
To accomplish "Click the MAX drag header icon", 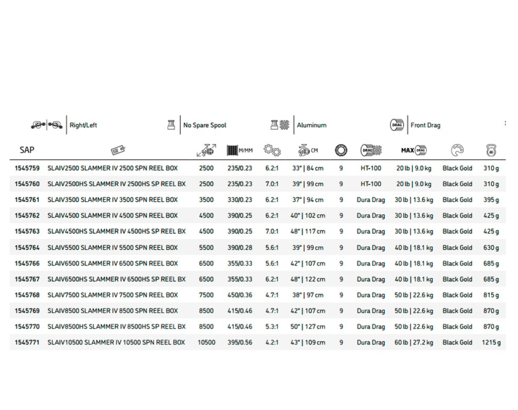I will [414, 150].
